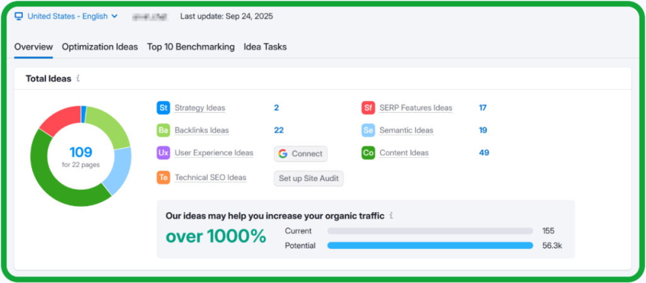Click the red Sf SERP Features icon

click(x=368, y=108)
